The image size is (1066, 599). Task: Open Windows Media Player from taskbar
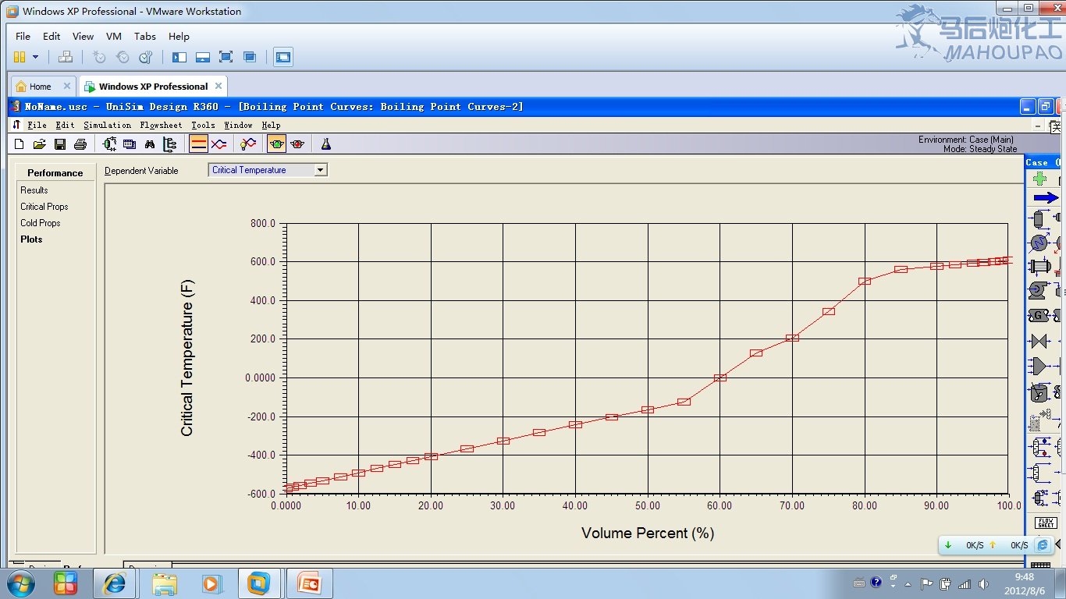pyautogui.click(x=211, y=583)
